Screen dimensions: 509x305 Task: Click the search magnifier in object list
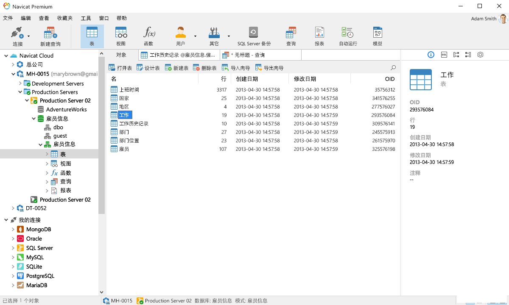click(x=393, y=68)
